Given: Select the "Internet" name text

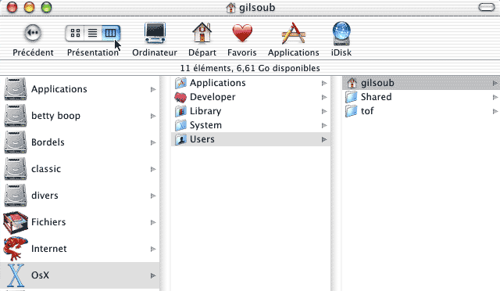Looking at the screenshot, I should coord(49,249).
